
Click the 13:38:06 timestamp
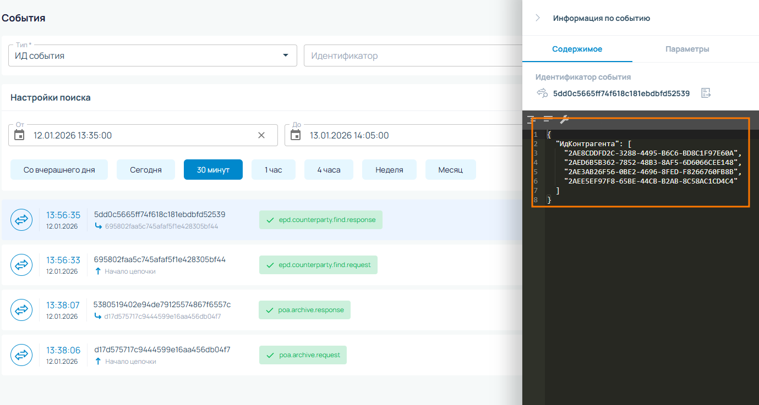tap(63, 350)
